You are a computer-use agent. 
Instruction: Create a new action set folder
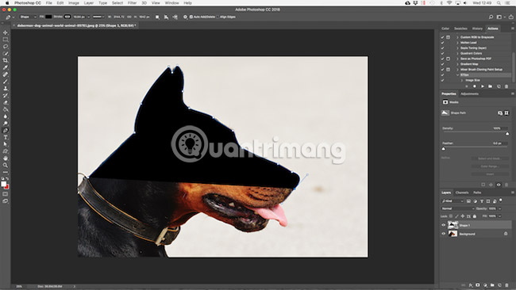click(491, 86)
